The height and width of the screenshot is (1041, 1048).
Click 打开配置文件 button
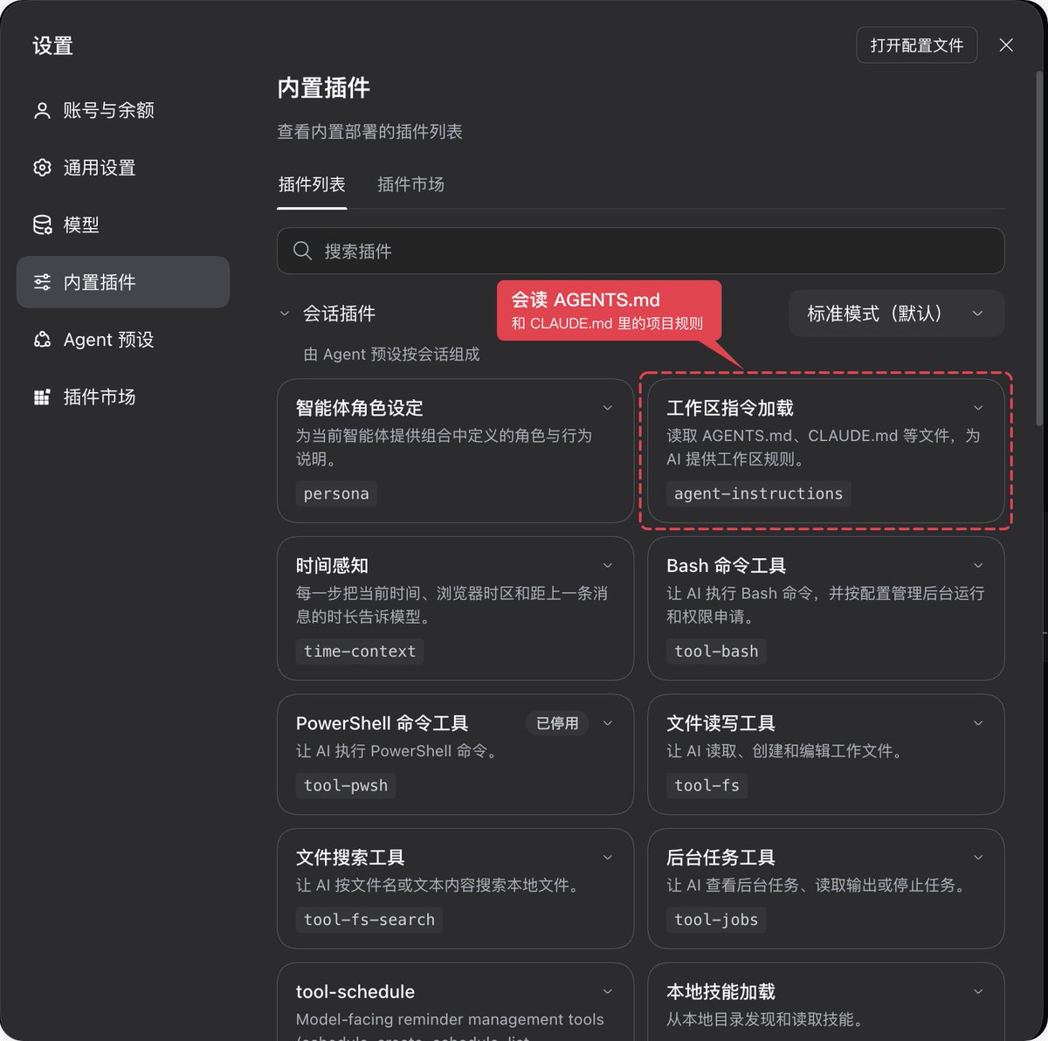(x=917, y=45)
